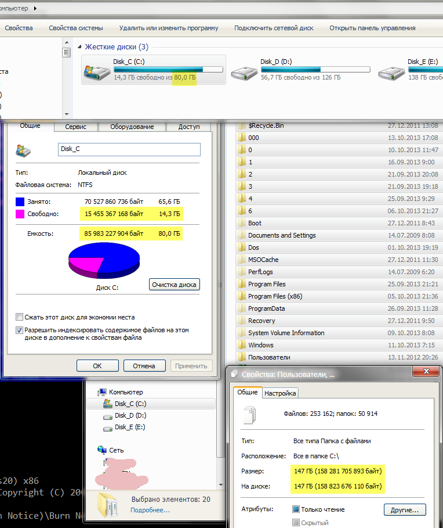The height and width of the screenshot is (528, 443).
Task: Click the disk usage pie chart
Action: (104, 261)
